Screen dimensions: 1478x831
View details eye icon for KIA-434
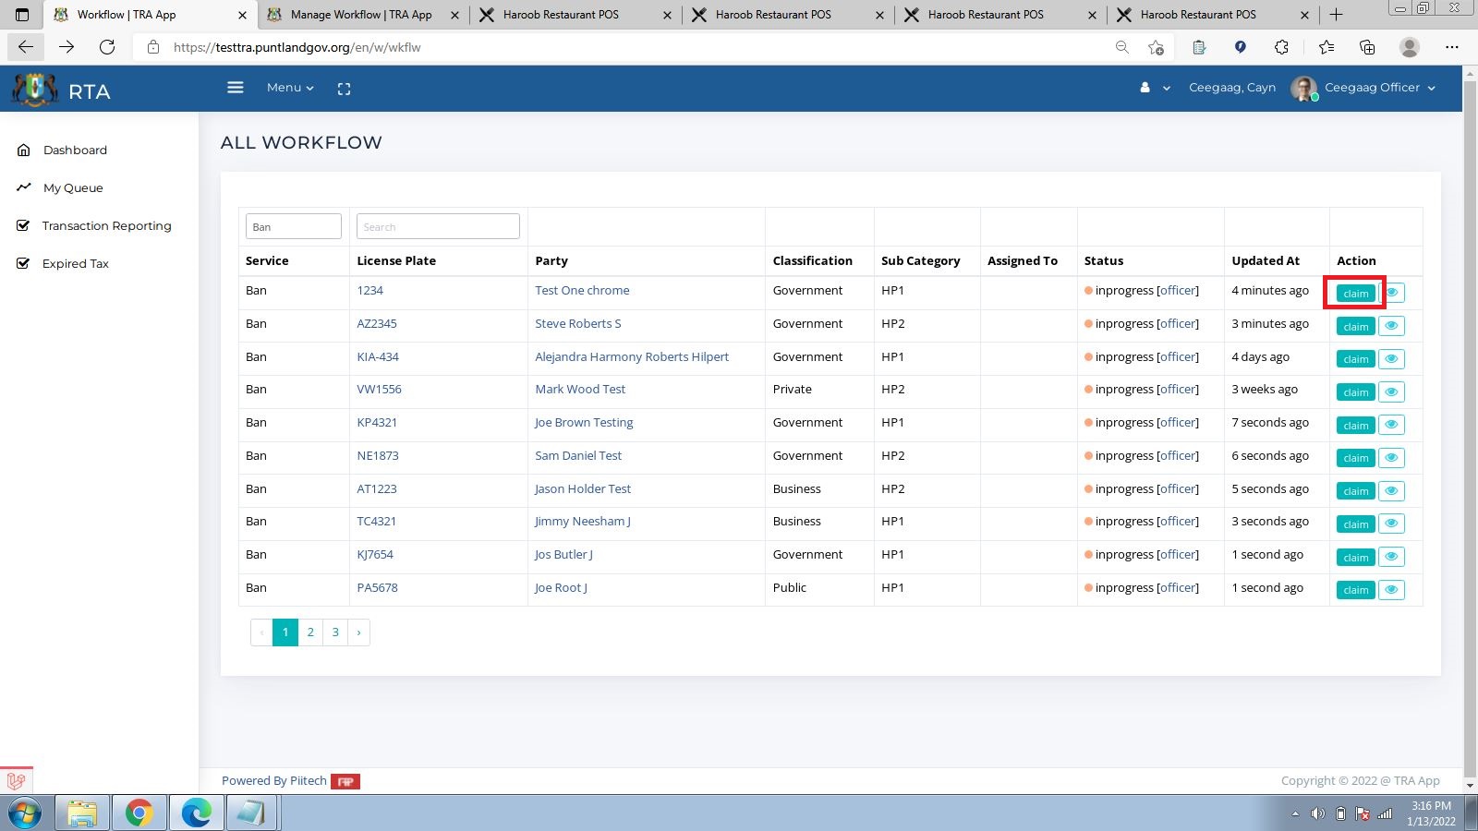click(1391, 358)
